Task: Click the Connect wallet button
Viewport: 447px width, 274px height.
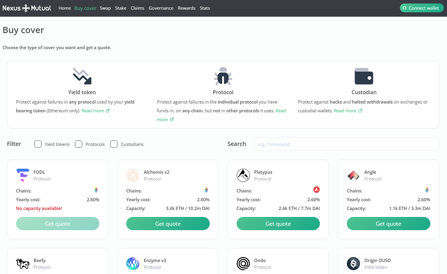Action: coord(422,8)
